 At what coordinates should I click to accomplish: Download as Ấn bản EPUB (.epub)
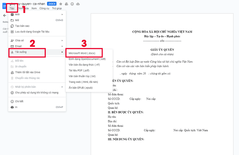[x=89, y=88]
